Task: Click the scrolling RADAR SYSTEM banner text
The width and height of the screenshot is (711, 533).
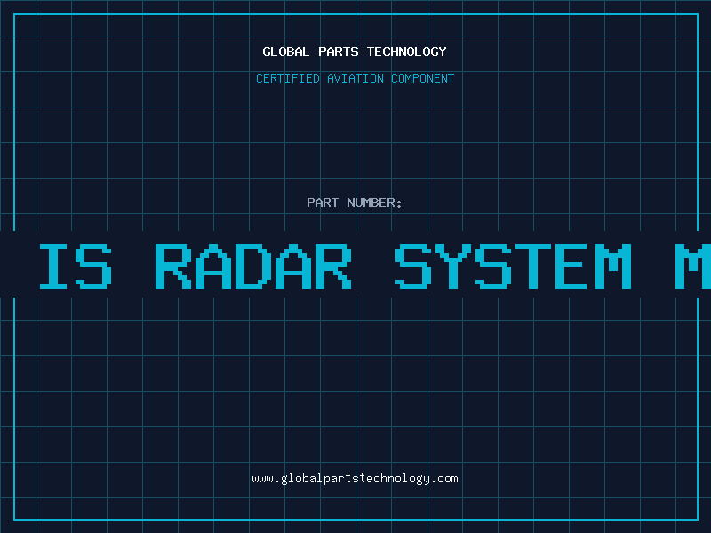Action: click(x=374, y=266)
